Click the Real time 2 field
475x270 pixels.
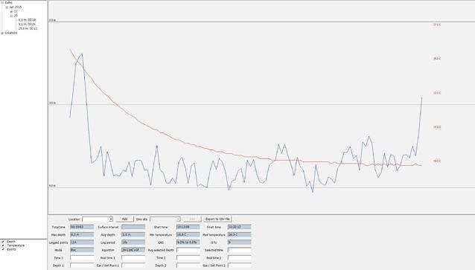(239, 258)
